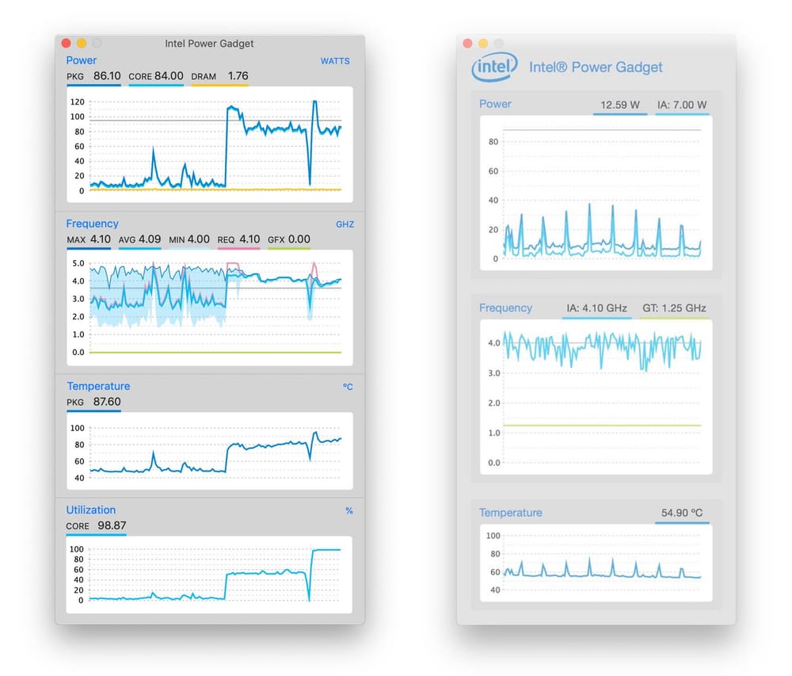Click the GT: 1.25 GHz readout
This screenshot has width=792, height=676.
pyautogui.click(x=673, y=308)
